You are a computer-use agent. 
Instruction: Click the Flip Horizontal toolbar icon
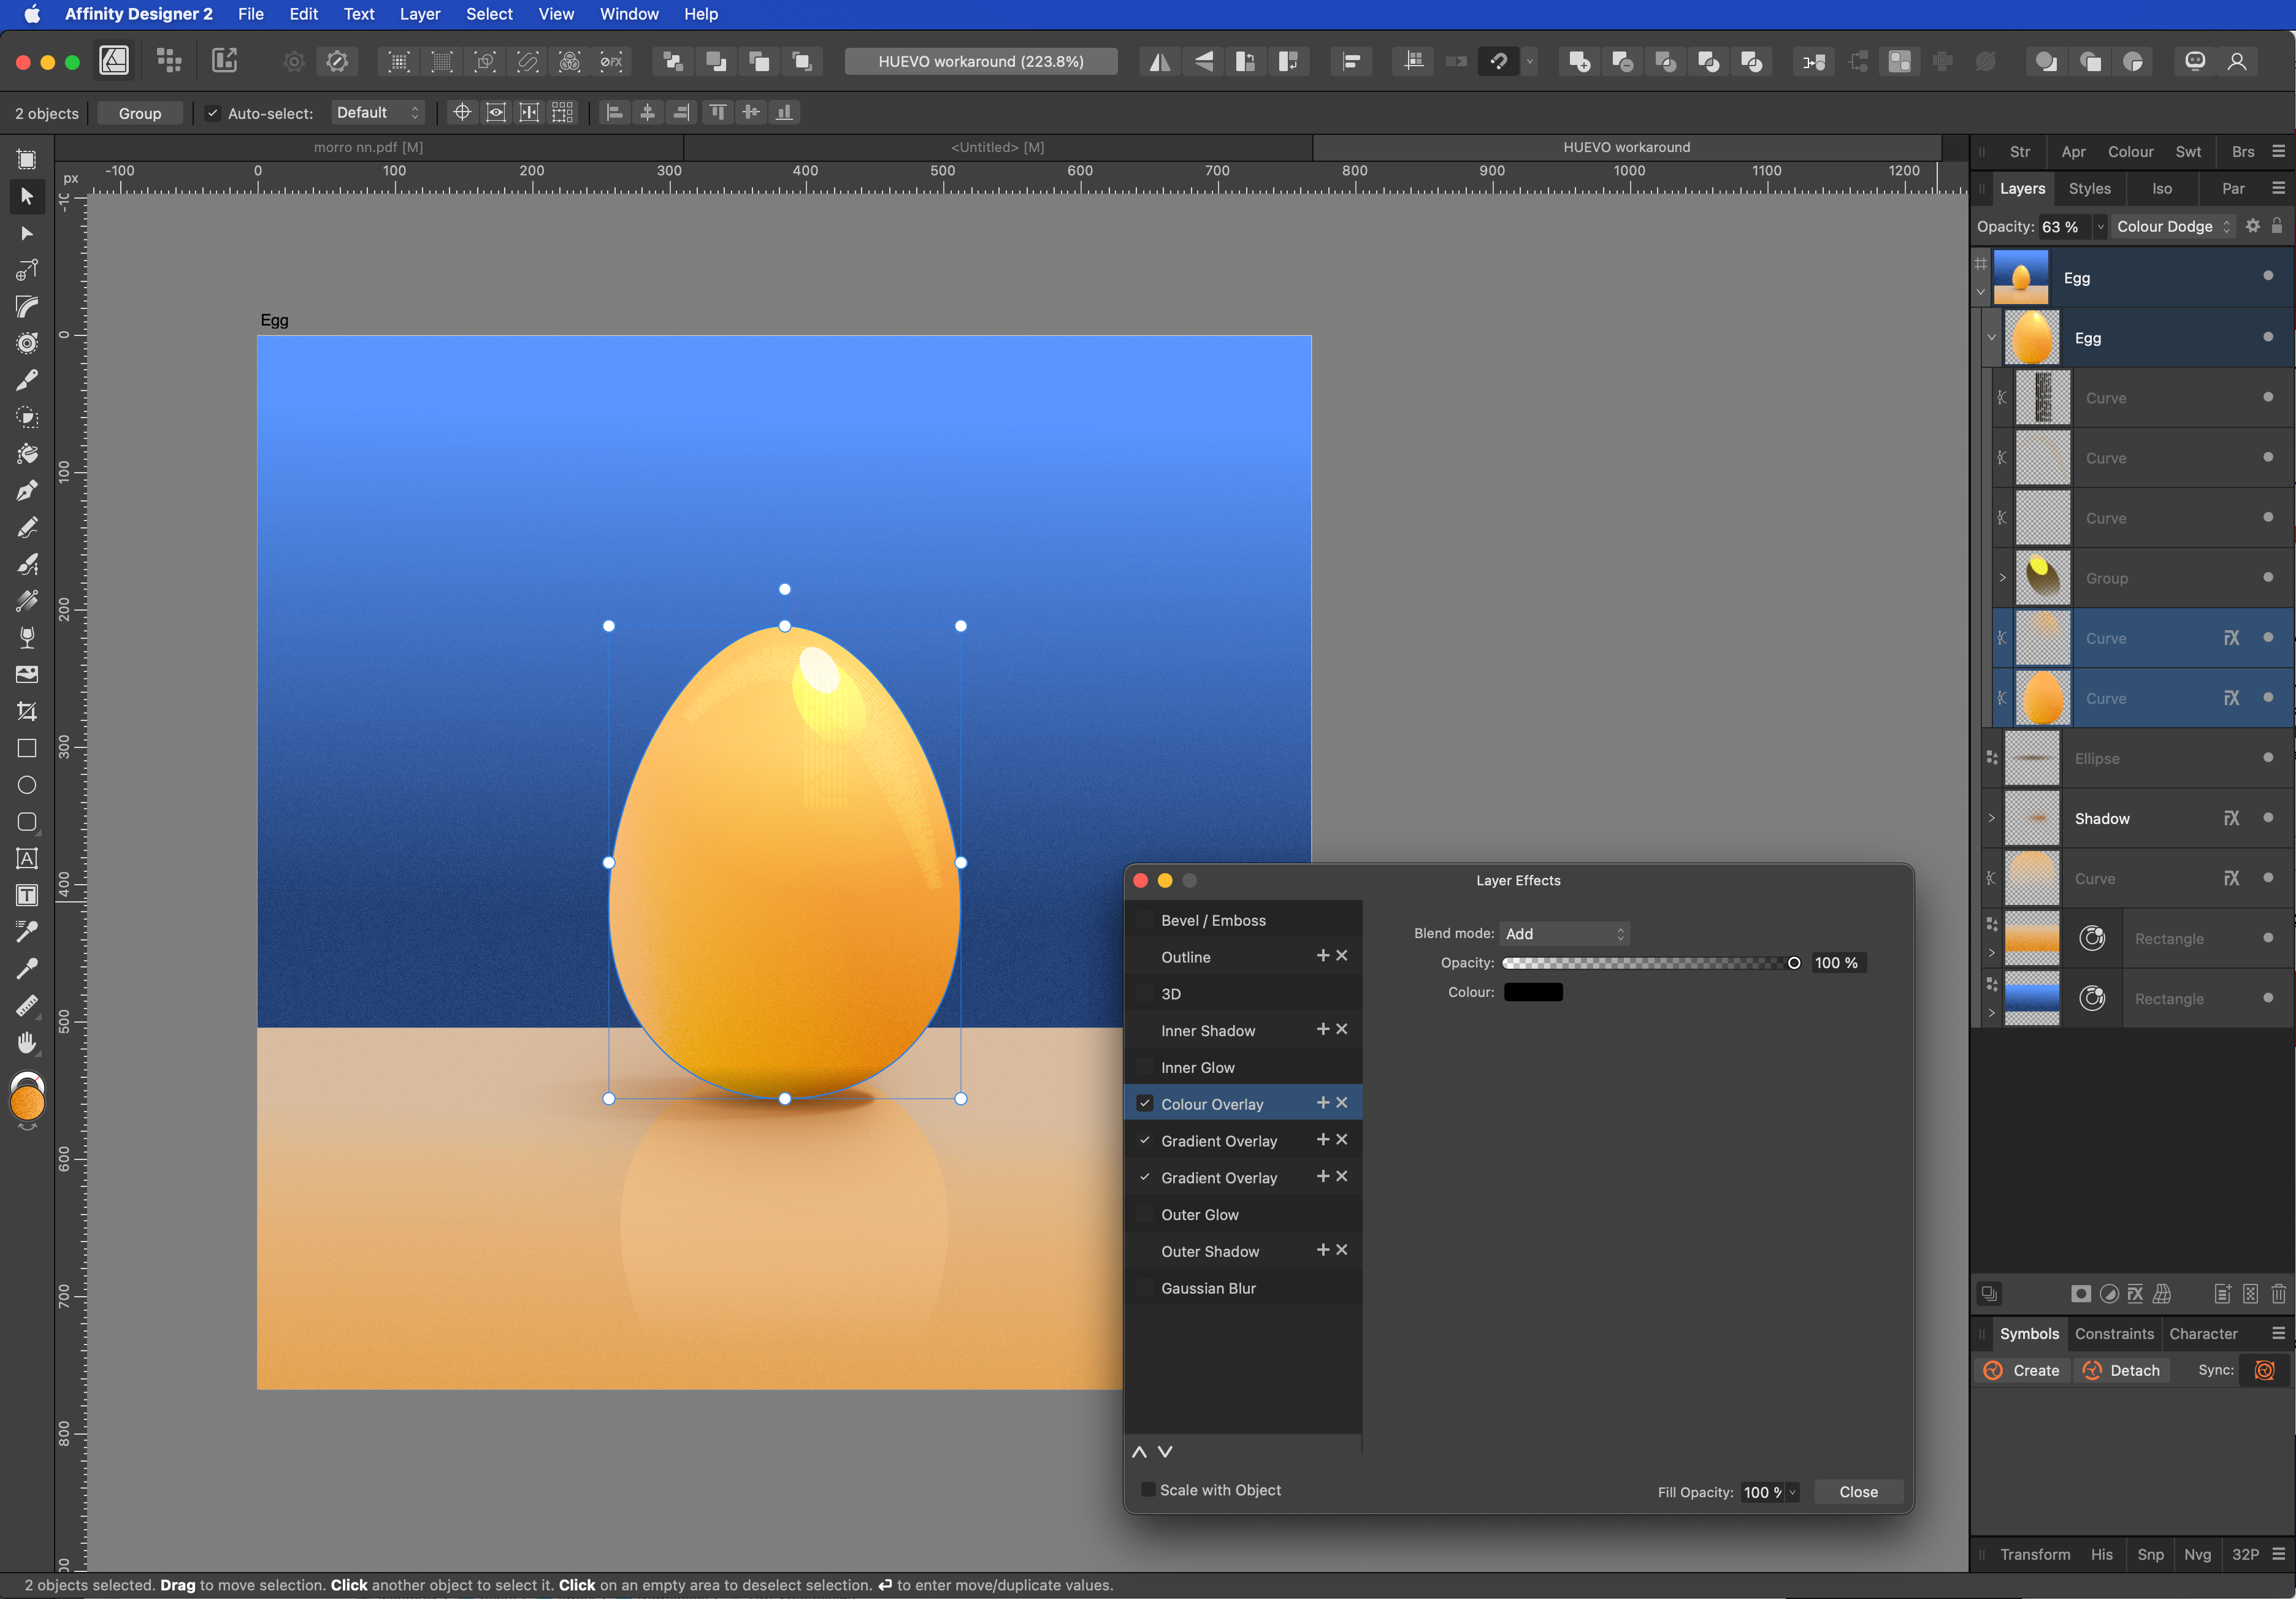point(1160,62)
